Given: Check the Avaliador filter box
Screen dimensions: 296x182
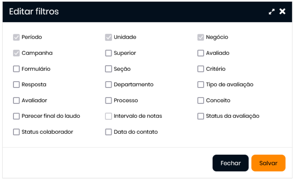Looking at the screenshot, I should click(x=16, y=100).
